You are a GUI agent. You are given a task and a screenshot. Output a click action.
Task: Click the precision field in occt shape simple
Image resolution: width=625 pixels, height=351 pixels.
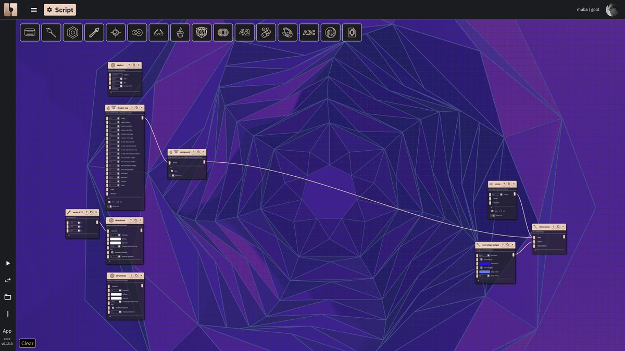coord(484,255)
